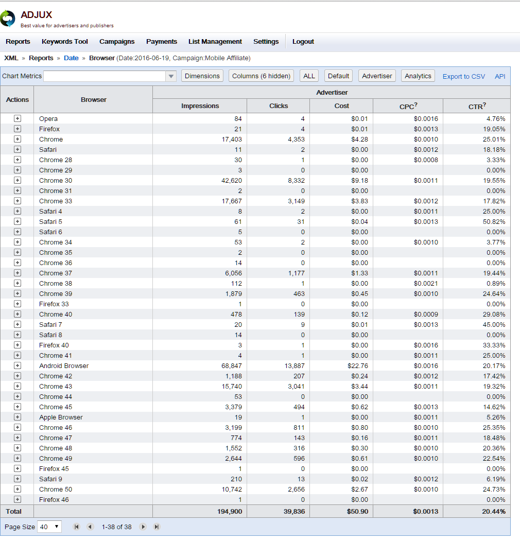This screenshot has width=520, height=541.
Task: Sort by the CTR column header
Action: (x=477, y=106)
